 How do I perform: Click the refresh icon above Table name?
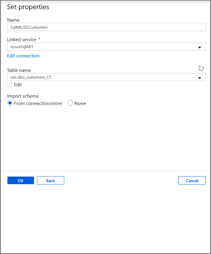pos(201,68)
